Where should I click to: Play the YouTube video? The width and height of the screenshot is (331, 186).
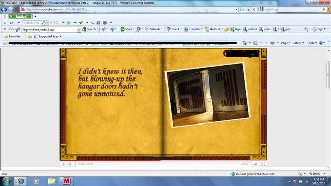click(63, 164)
